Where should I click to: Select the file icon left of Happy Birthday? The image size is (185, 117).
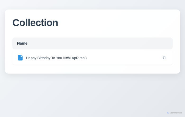tap(20, 58)
